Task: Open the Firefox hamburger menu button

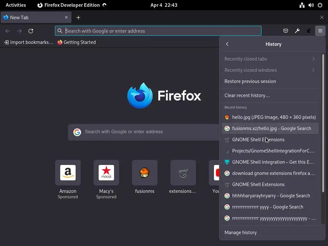Action: coord(320,31)
